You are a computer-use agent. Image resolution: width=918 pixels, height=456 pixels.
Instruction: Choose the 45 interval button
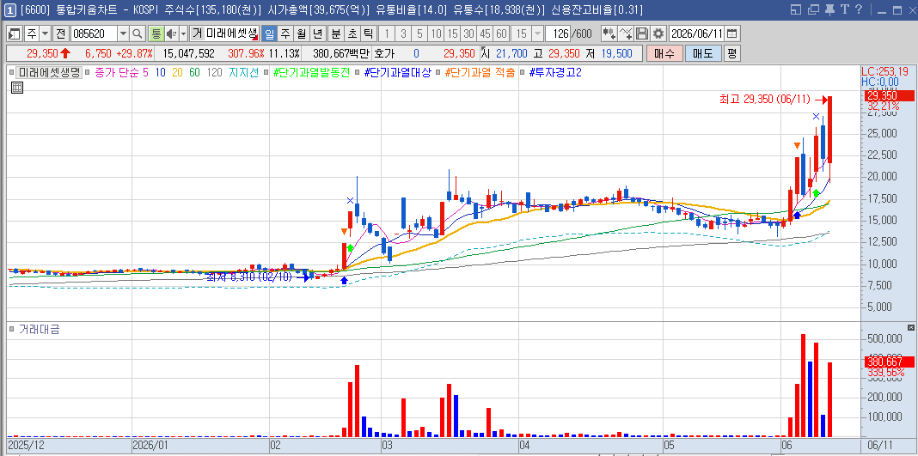click(485, 33)
